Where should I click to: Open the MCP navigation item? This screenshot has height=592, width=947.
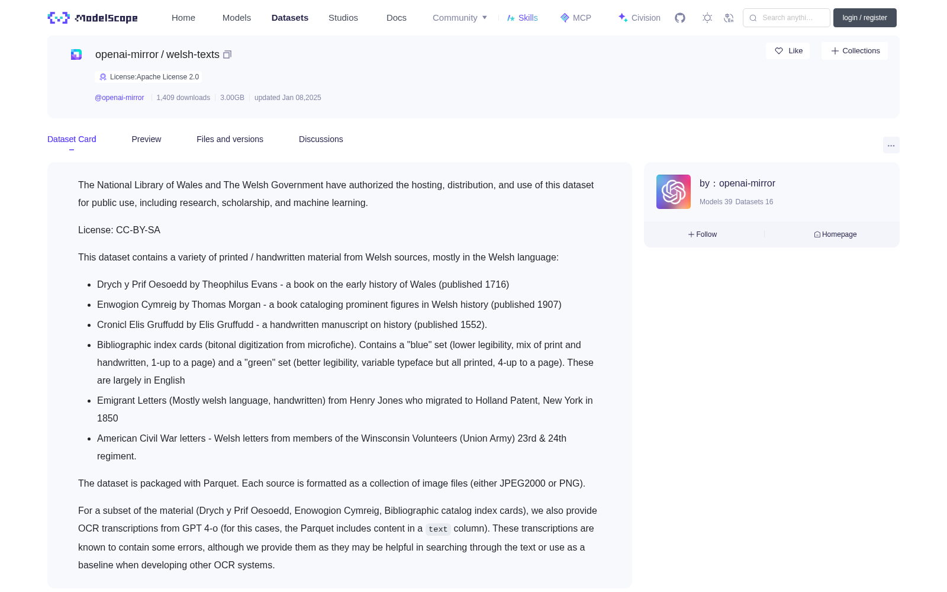pyautogui.click(x=575, y=18)
